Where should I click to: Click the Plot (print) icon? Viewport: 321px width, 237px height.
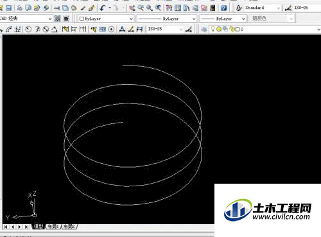[20, 8]
